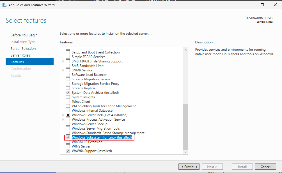Click the feature list vertical scrollbar thumb
Image resolution: width=282 pixels, height=173 pixels.
185,127
